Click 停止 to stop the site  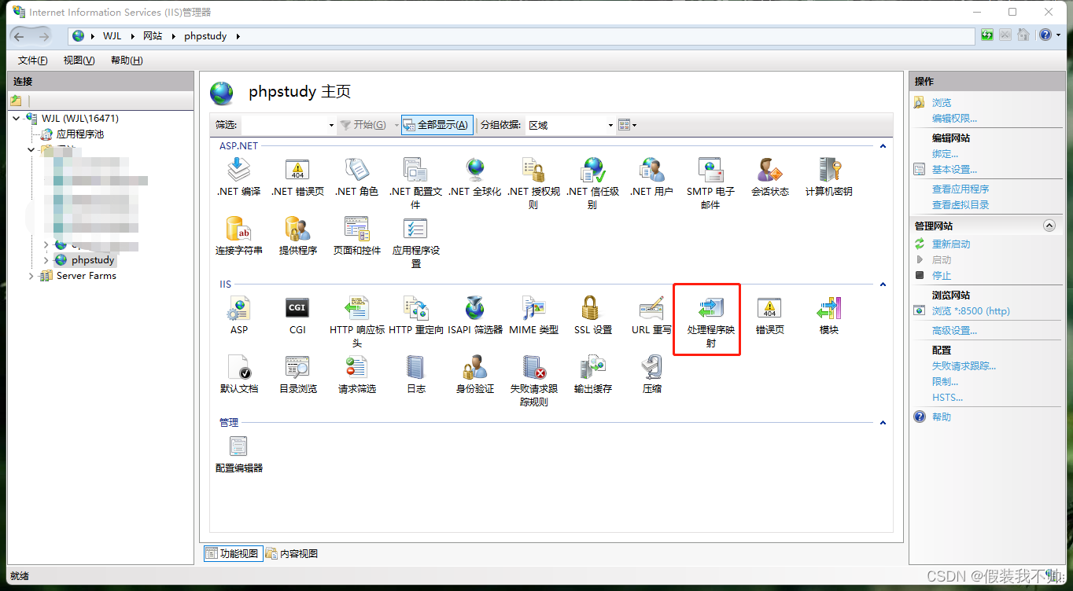[942, 276]
